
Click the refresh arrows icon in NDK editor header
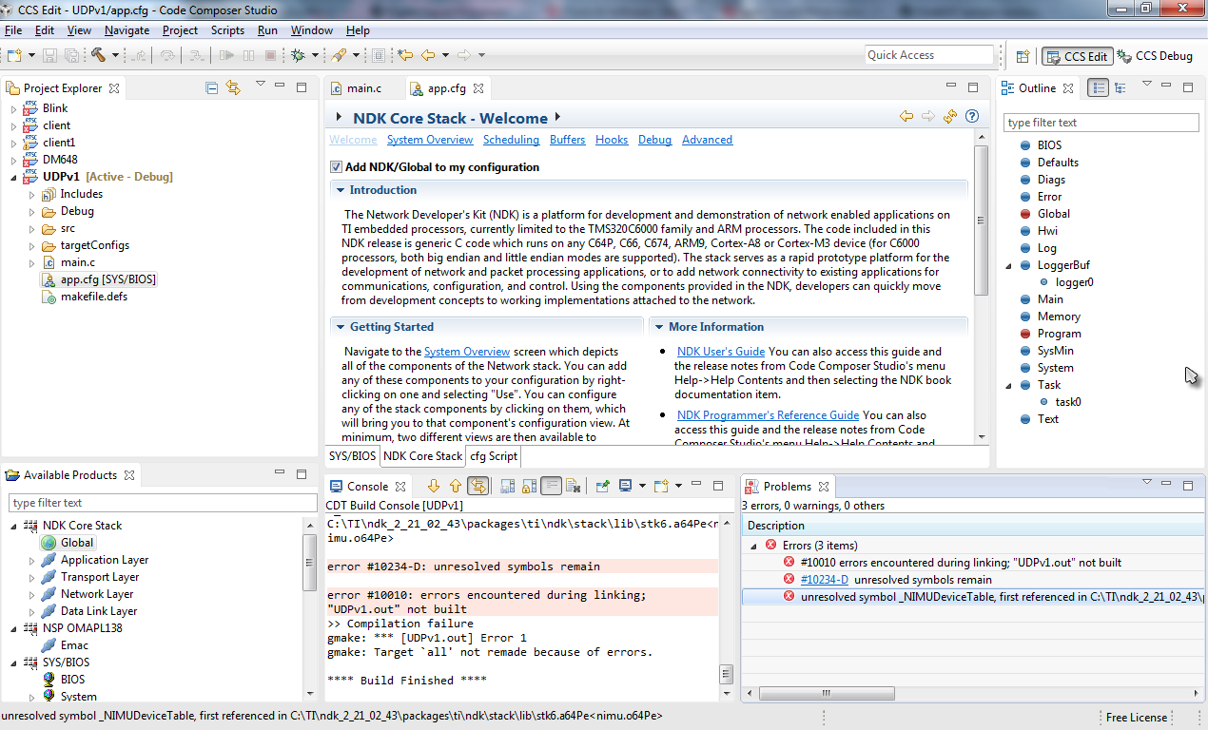[x=950, y=117]
